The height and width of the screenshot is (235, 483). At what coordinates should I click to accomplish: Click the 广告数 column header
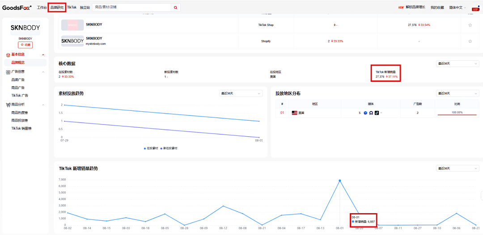point(417,104)
